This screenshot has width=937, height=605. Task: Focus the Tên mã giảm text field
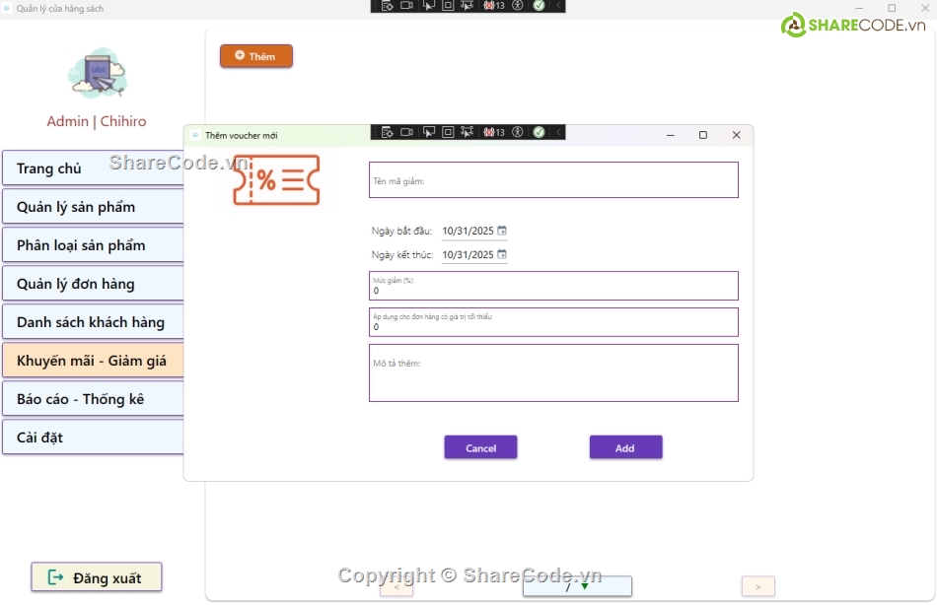coord(553,180)
